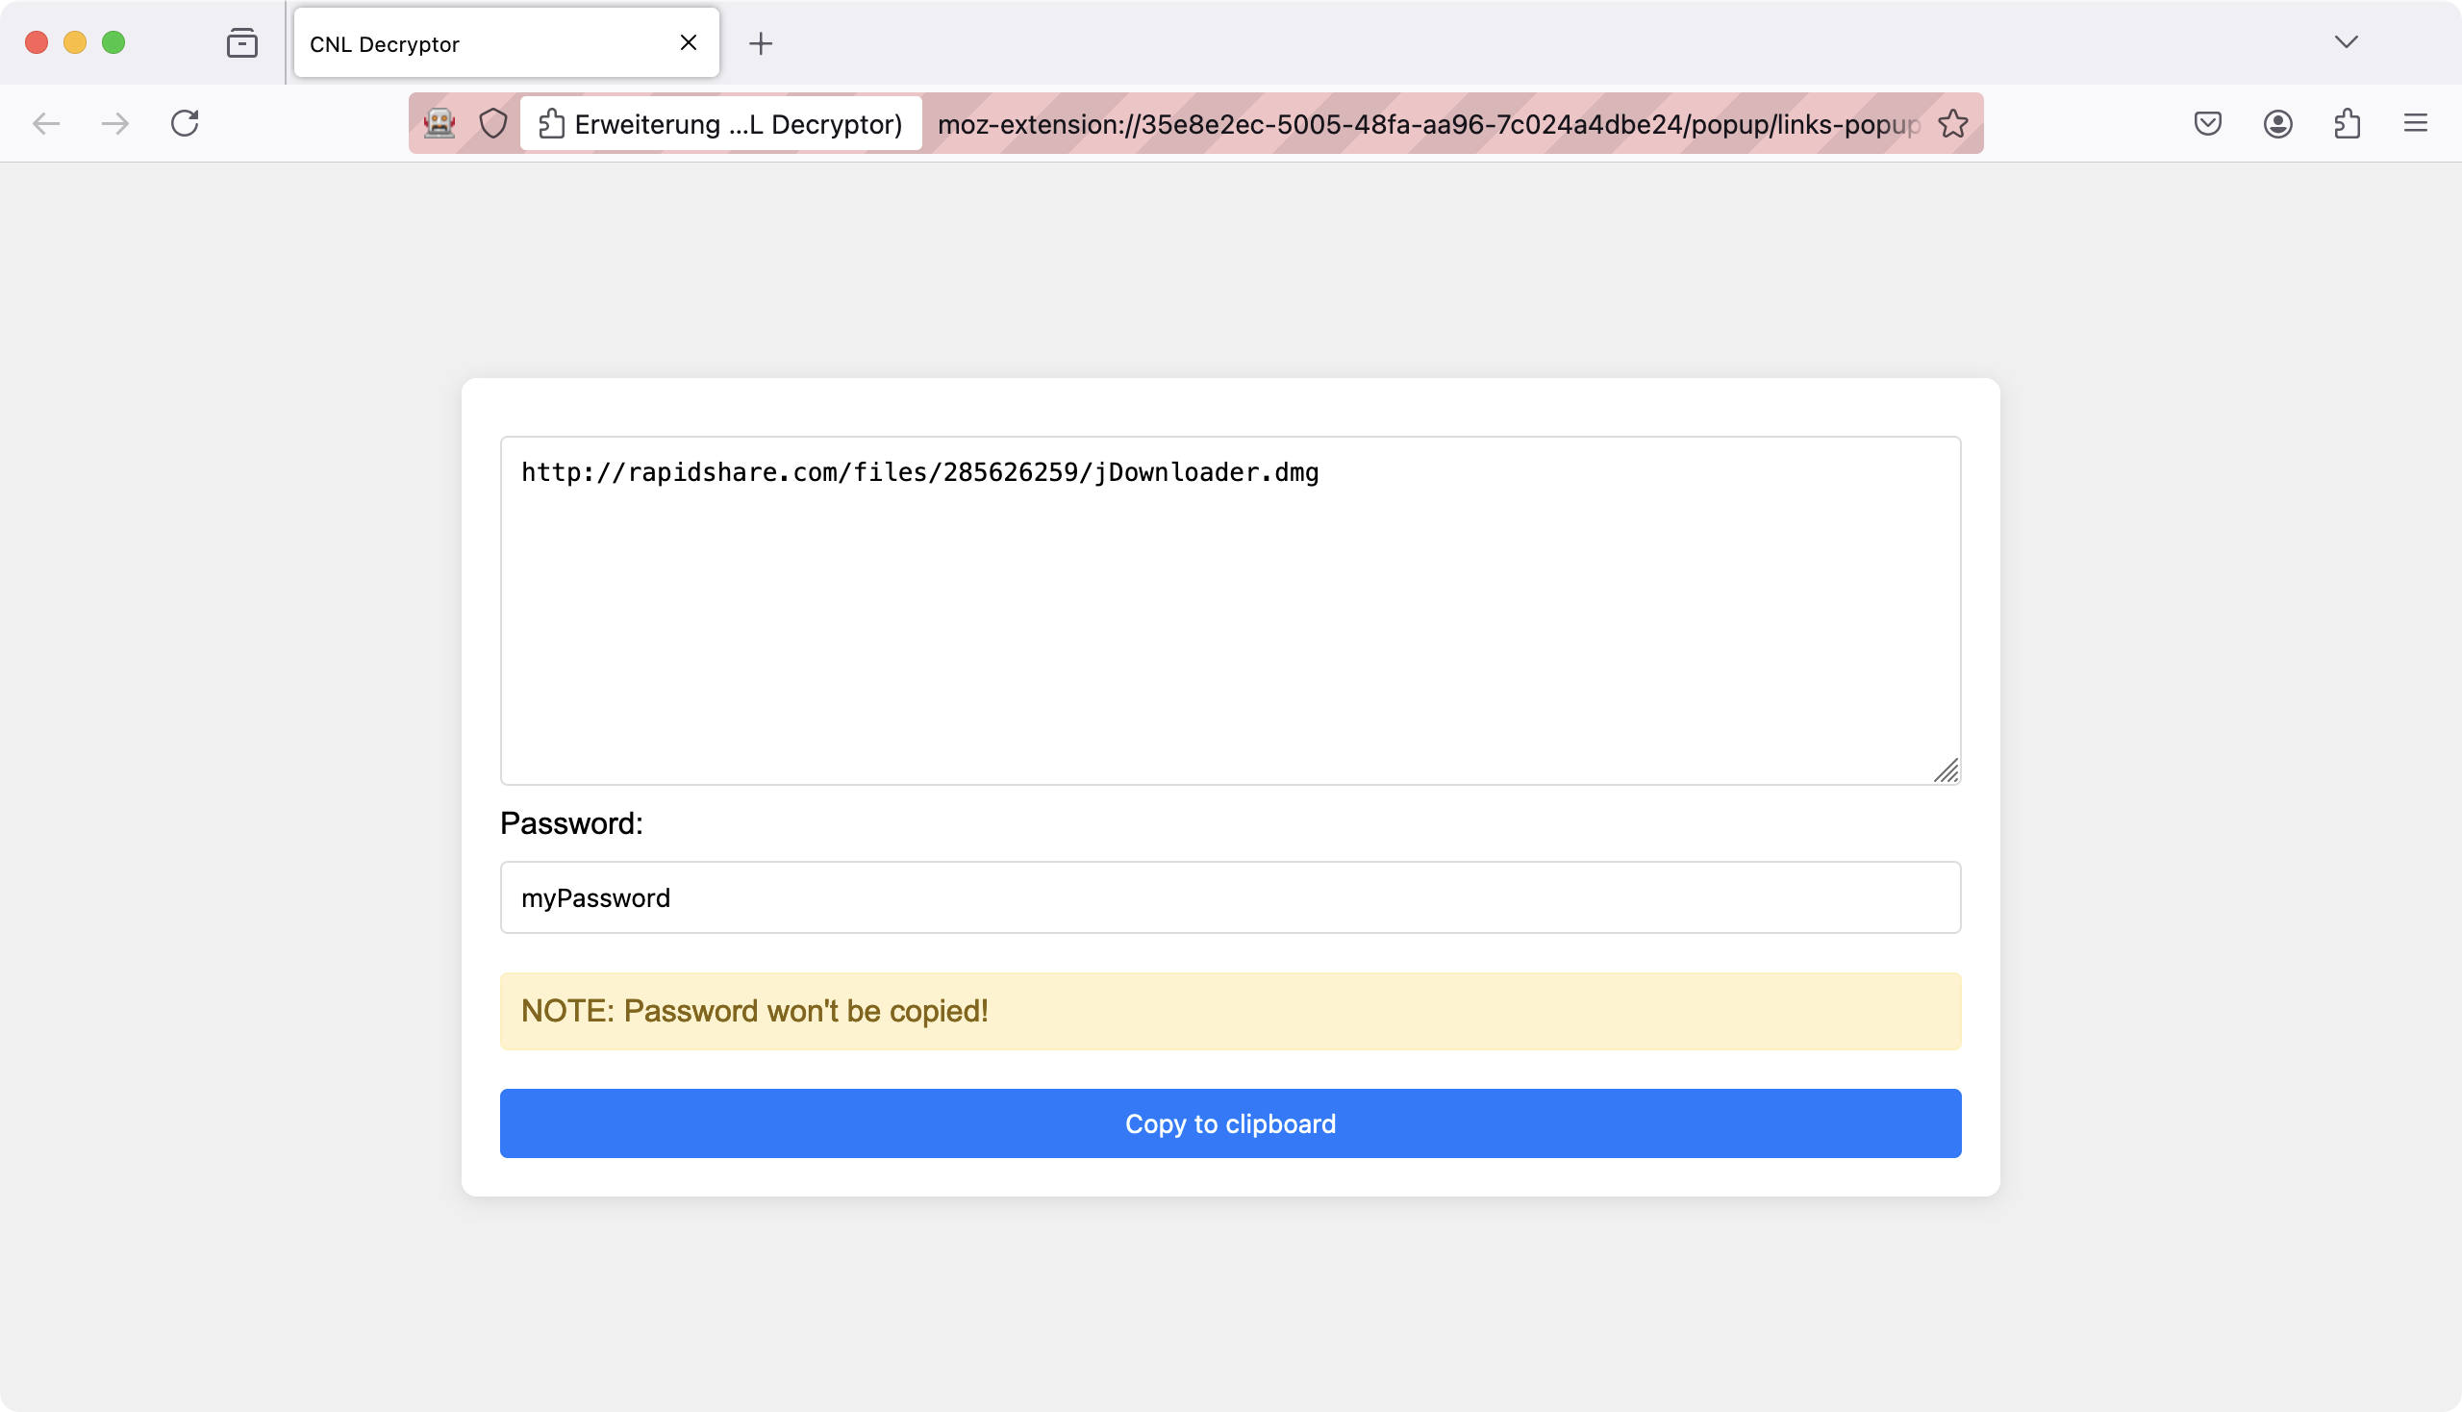Open a new tab with plus
Screen dimensions: 2462x1412
click(761, 42)
